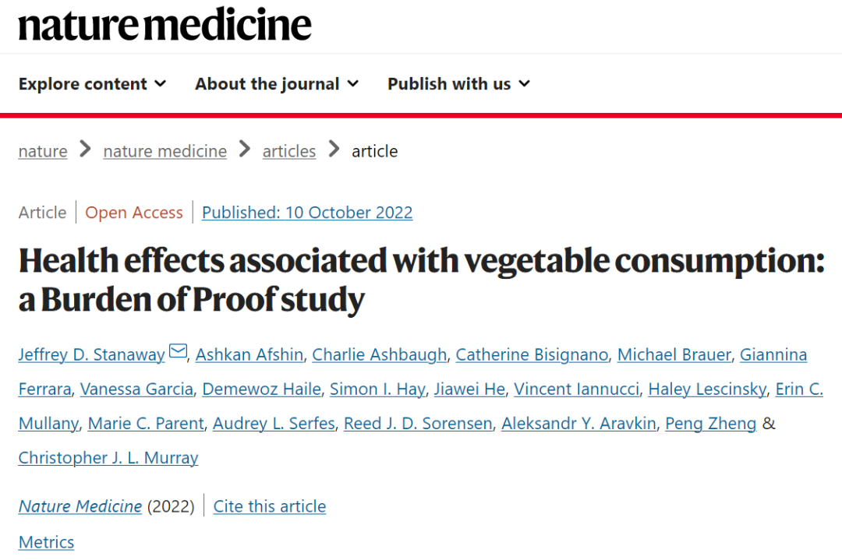Go to nature breadcrumb link
Viewport: 842px width, 560px height.
point(43,151)
